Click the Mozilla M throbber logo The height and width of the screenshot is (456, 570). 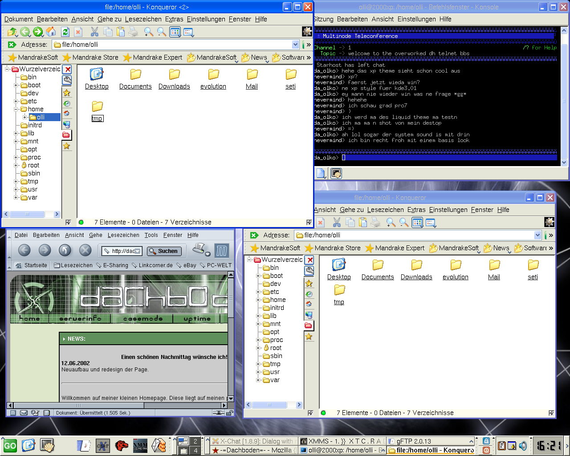[x=221, y=251]
